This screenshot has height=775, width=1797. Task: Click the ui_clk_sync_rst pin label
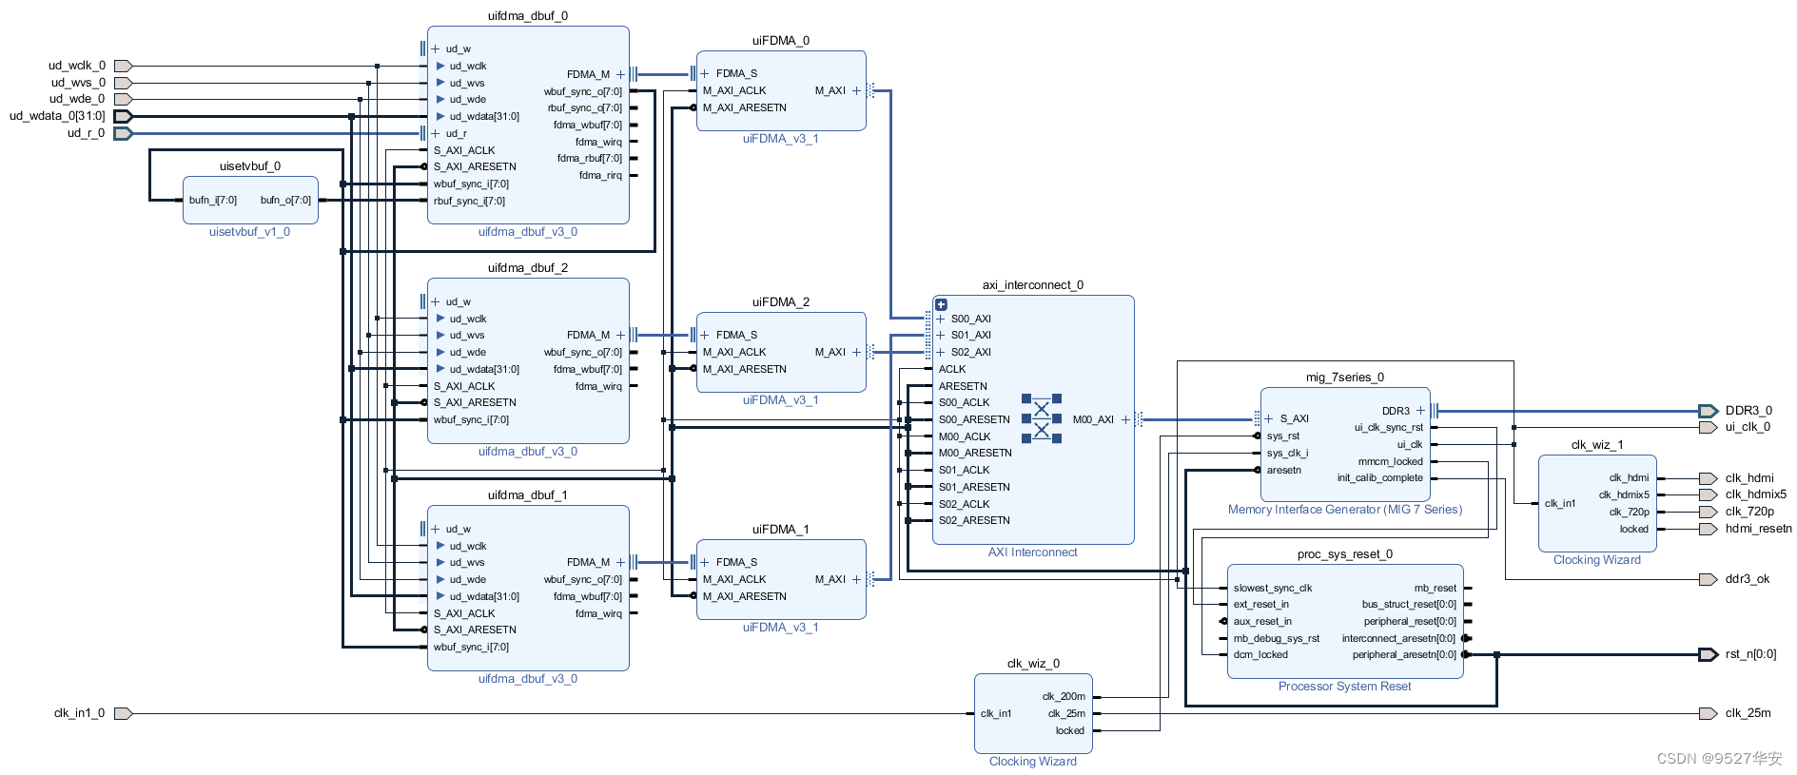click(1388, 428)
